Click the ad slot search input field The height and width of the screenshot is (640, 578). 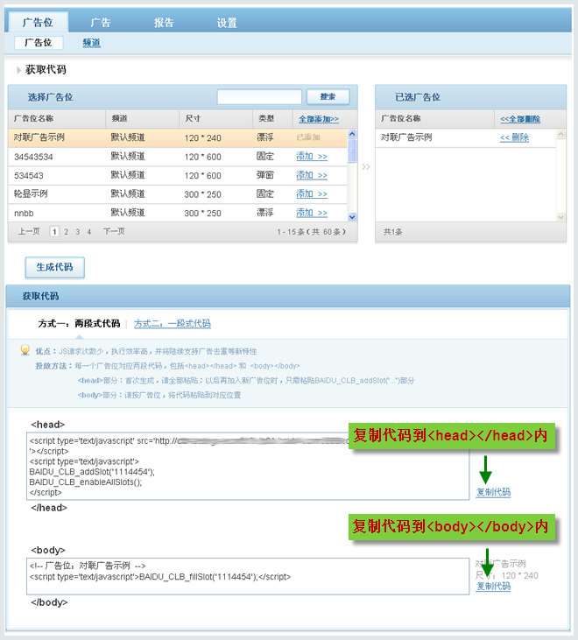click(259, 97)
